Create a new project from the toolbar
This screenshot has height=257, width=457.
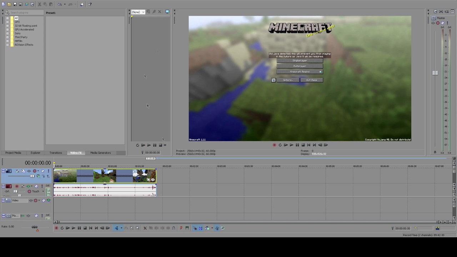click(x=4, y=4)
